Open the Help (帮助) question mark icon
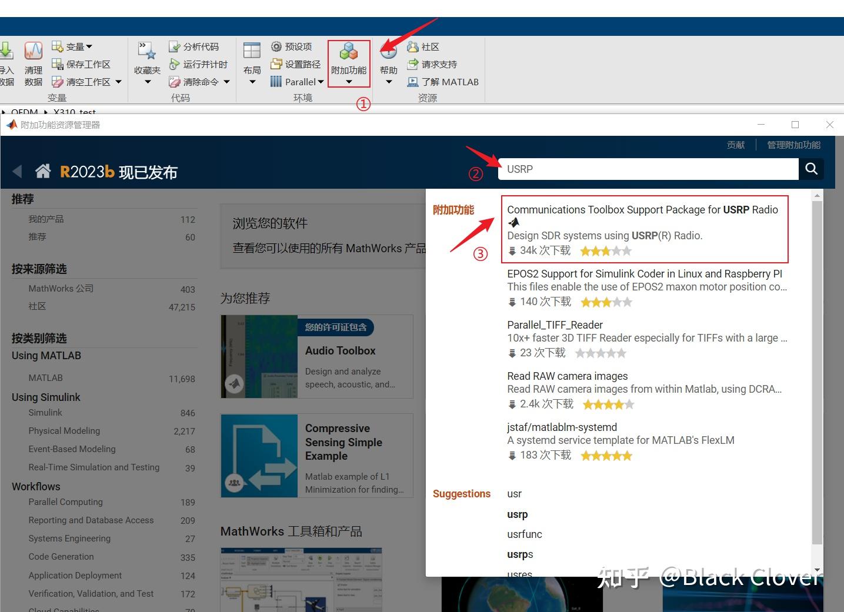The width and height of the screenshot is (844, 612). [388, 51]
